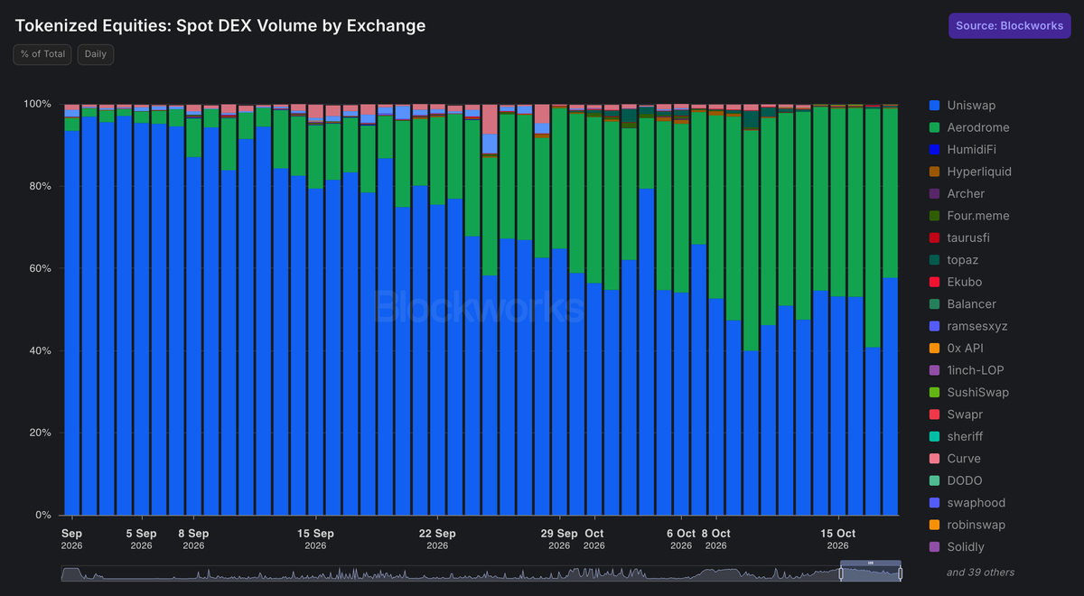Click the Source: Blockworks button
The width and height of the screenshot is (1084, 596).
click(x=1009, y=25)
